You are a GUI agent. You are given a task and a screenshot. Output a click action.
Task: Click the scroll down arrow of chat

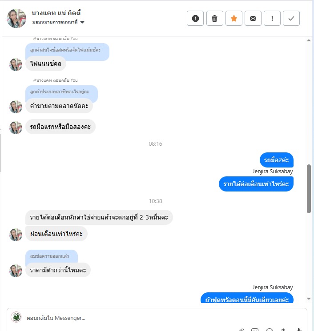pyautogui.click(x=309, y=299)
